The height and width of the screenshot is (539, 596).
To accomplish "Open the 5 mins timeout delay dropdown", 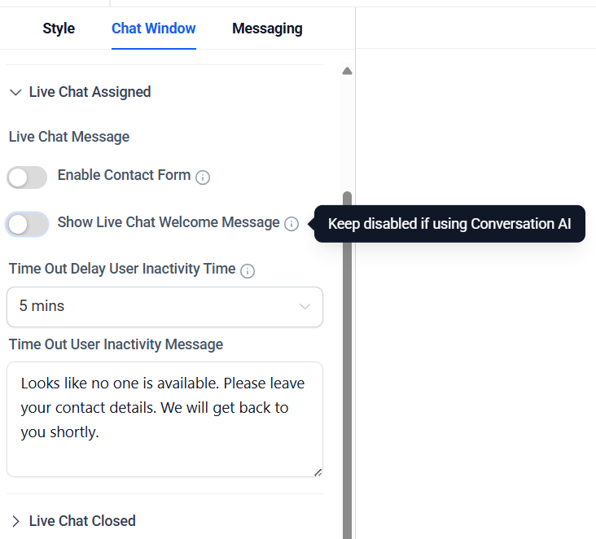I will [x=165, y=307].
